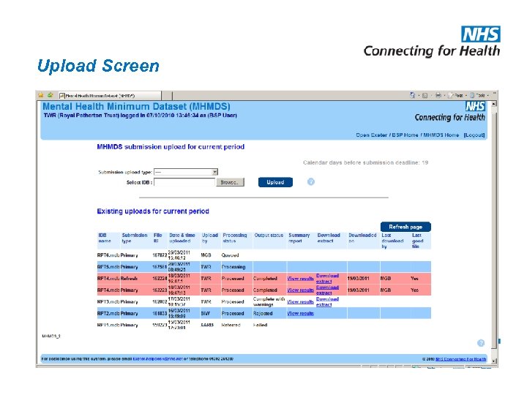
Task: Open the Submission upload type dropdown
Action: 186,172
